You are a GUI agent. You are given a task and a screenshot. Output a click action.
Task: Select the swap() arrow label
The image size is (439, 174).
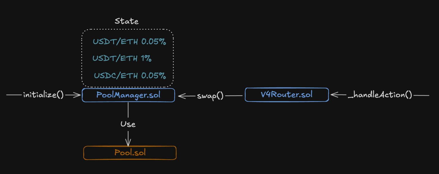(210, 96)
